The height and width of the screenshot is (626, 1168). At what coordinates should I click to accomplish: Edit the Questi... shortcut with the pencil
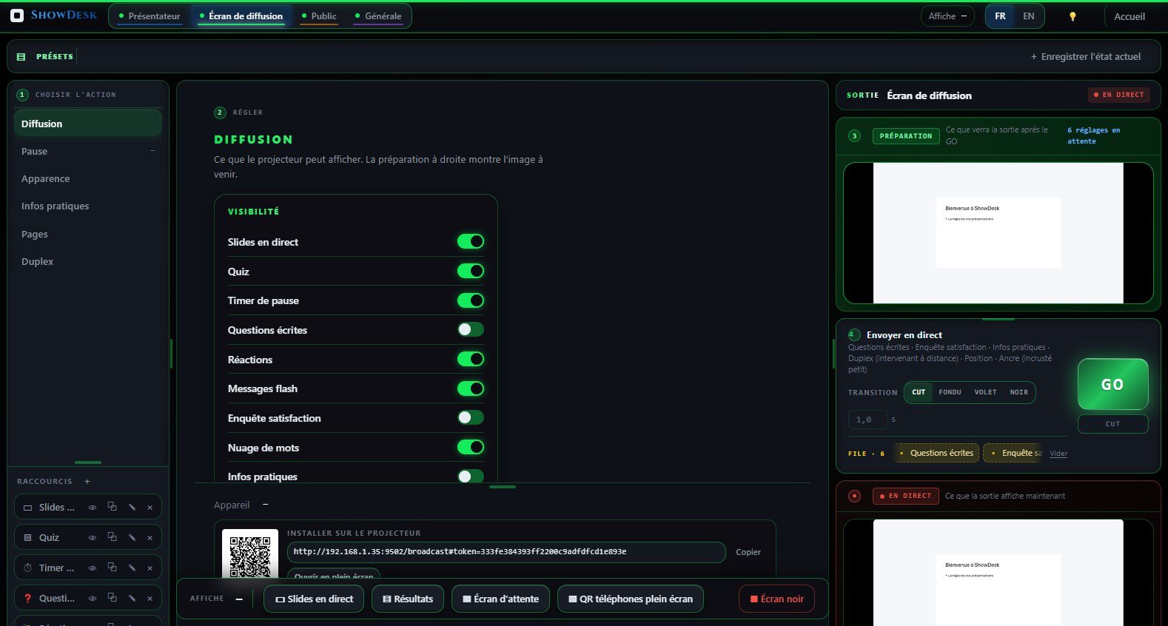pos(132,598)
